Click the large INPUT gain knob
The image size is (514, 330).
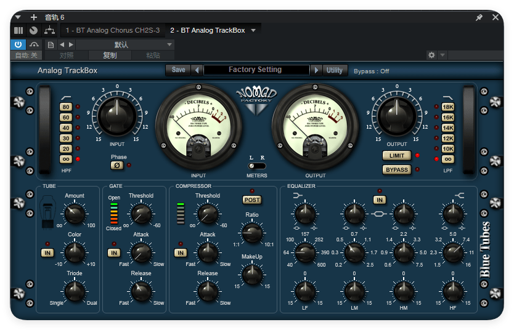click(x=117, y=116)
